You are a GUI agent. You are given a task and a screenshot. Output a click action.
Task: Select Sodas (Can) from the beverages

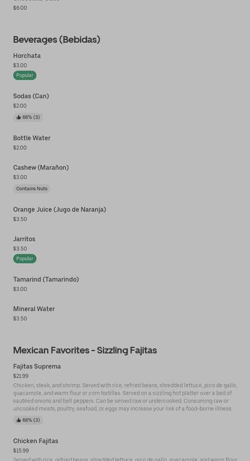pos(31,96)
